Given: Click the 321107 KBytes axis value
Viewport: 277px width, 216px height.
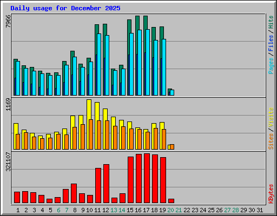Looking at the screenshot, I should [8, 161].
